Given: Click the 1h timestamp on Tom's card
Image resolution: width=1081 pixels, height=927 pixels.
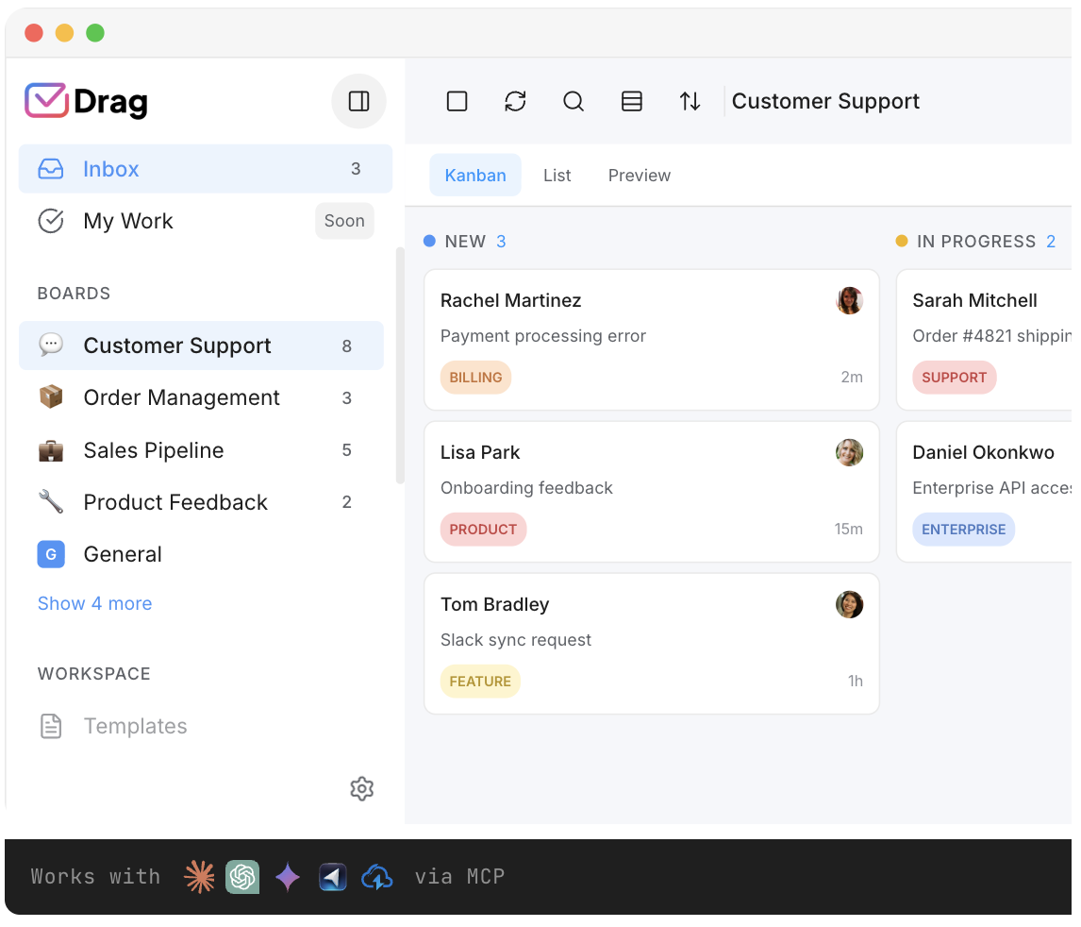Looking at the screenshot, I should [x=855, y=681].
